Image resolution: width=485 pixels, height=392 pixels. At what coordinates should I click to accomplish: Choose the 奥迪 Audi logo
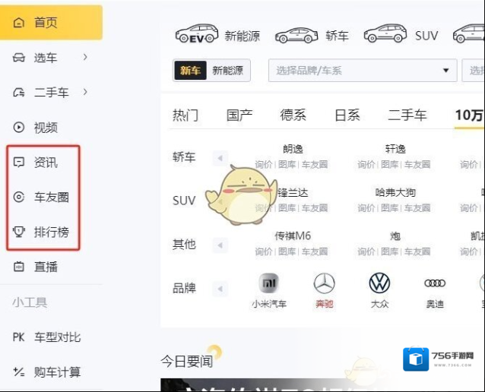[435, 283]
